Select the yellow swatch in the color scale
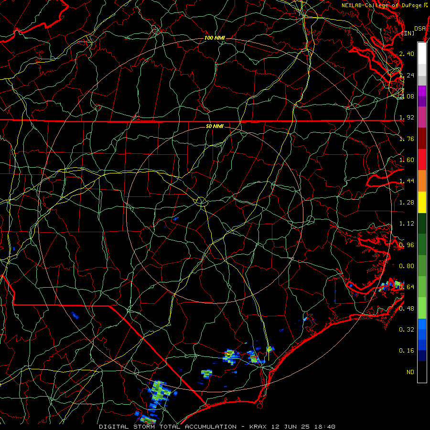The image size is (430, 430). click(x=422, y=203)
